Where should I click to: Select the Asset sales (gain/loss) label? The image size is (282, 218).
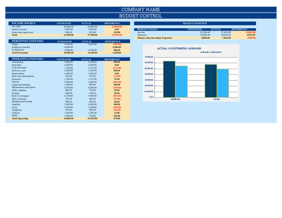click(x=22, y=32)
